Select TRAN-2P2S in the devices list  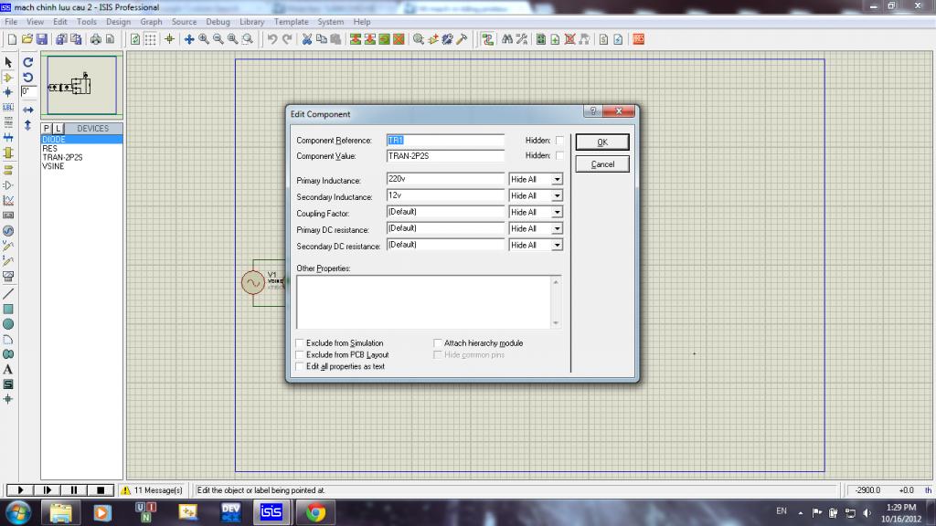tap(63, 157)
